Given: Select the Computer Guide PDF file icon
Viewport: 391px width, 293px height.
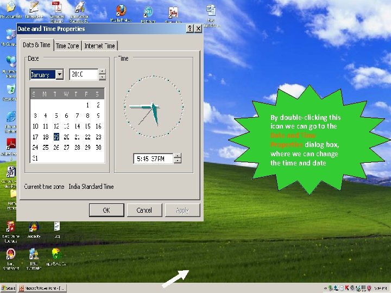Looking at the screenshot, I should 57,11.
